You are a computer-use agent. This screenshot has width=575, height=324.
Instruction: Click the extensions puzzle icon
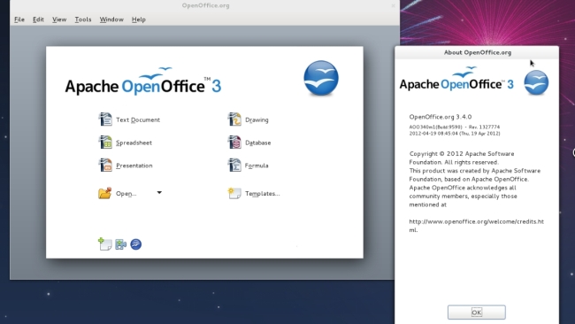point(120,244)
